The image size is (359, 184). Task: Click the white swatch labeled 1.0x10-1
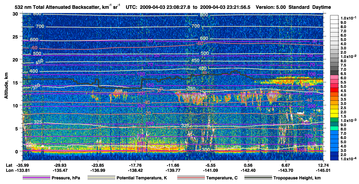[x=334, y=18]
